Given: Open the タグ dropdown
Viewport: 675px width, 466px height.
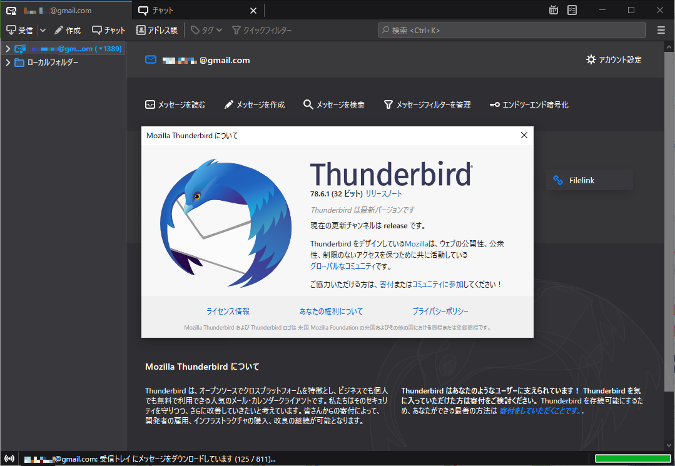Looking at the screenshot, I should [206, 29].
